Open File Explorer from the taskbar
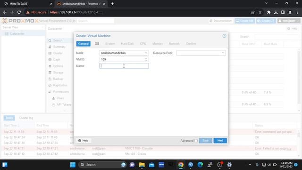The height and width of the screenshot is (170, 302). (x=142, y=165)
